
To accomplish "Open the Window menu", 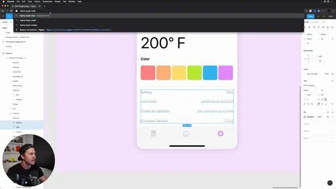I will [x=71, y=2].
